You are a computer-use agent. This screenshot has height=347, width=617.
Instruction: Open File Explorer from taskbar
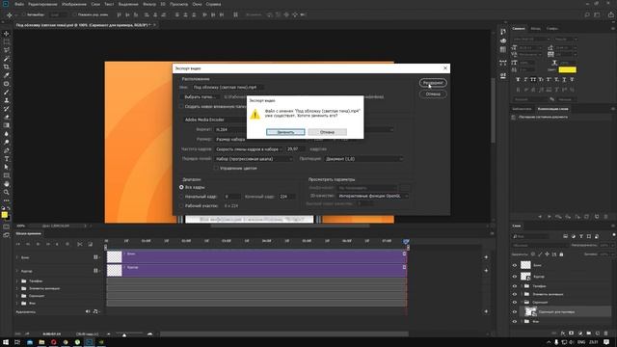pyautogui.click(x=41, y=342)
